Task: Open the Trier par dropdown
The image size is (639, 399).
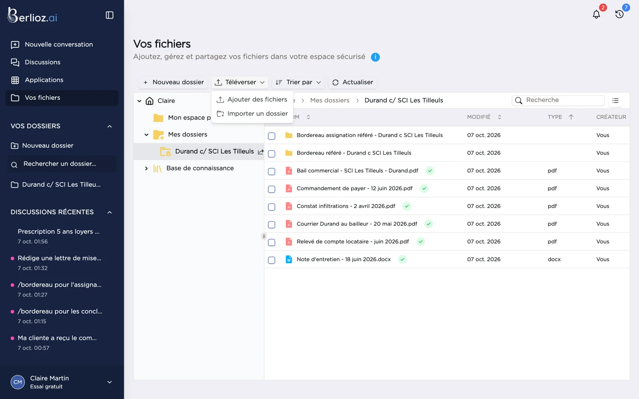Action: tap(298, 82)
